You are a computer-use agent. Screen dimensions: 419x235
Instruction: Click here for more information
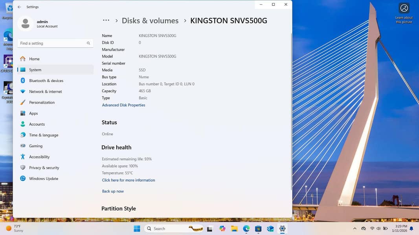(128, 180)
